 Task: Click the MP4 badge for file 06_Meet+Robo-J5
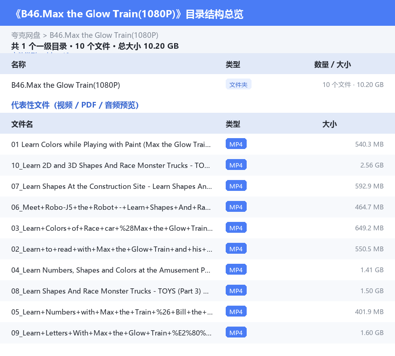pyautogui.click(x=236, y=207)
